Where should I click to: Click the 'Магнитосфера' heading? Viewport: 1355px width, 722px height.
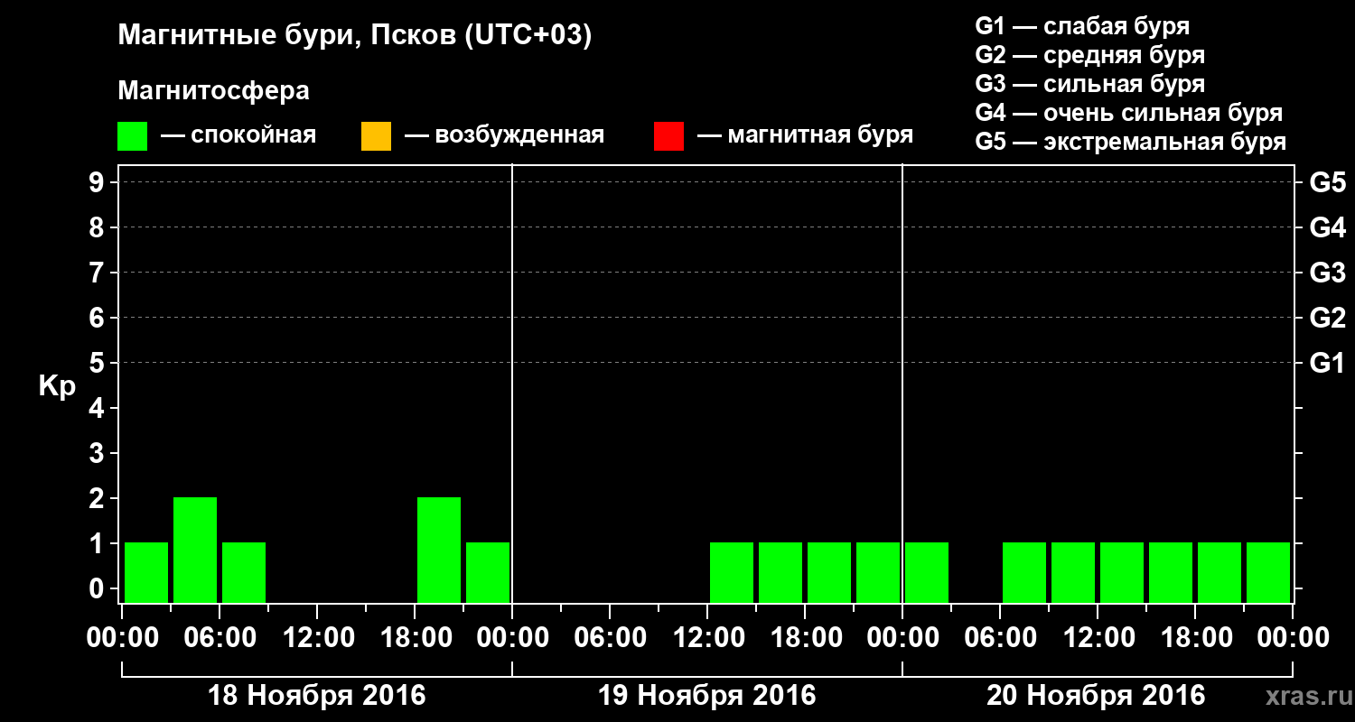pos(214,91)
